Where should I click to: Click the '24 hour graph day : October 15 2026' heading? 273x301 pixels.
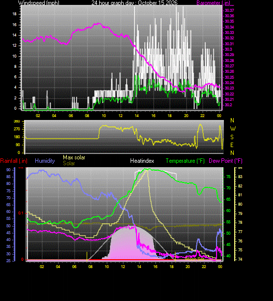135,2
